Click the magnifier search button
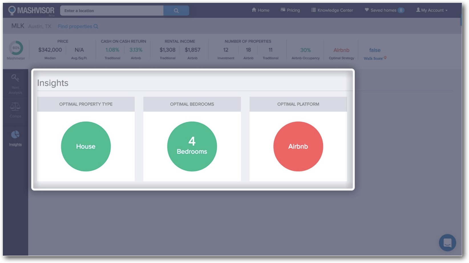This screenshot has width=469, height=263. tap(176, 11)
